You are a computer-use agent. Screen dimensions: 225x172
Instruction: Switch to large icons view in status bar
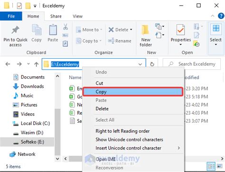pos(219,166)
